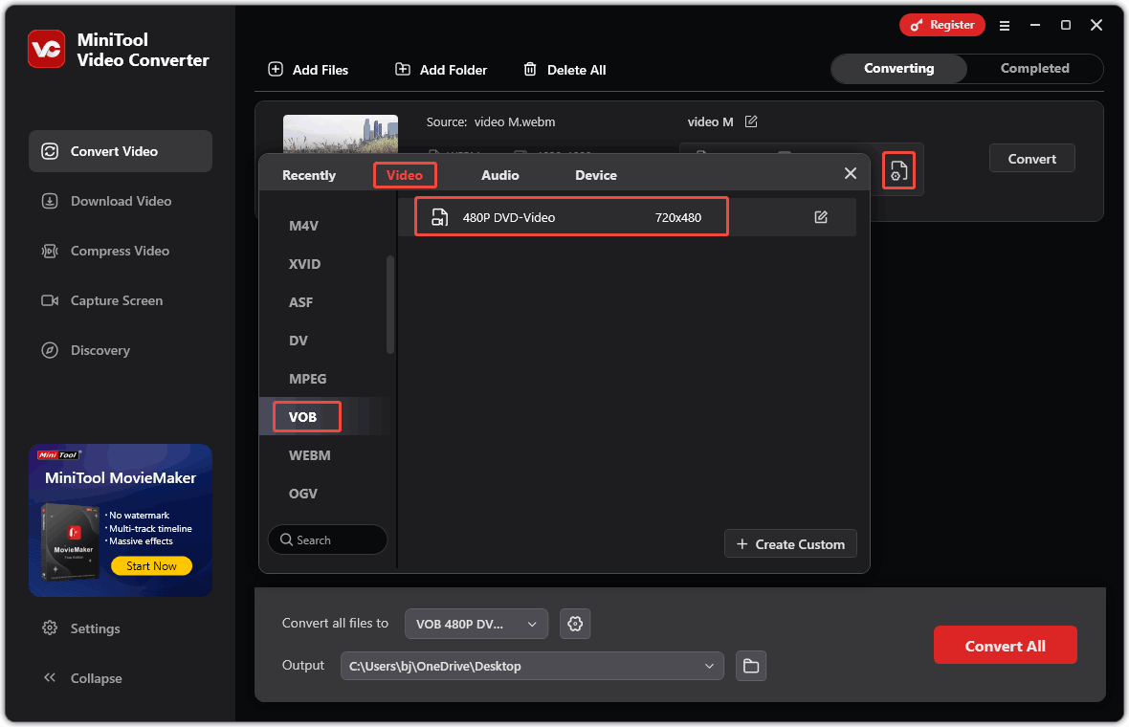Browse output folder icon
This screenshot has height=727, width=1129.
tap(751, 666)
